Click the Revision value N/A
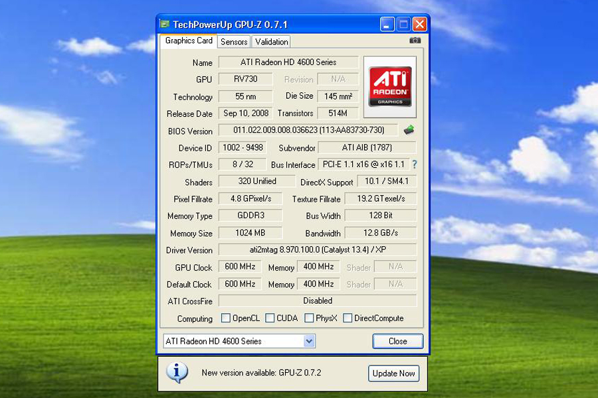Image resolution: width=598 pixels, height=398 pixels. (x=338, y=79)
